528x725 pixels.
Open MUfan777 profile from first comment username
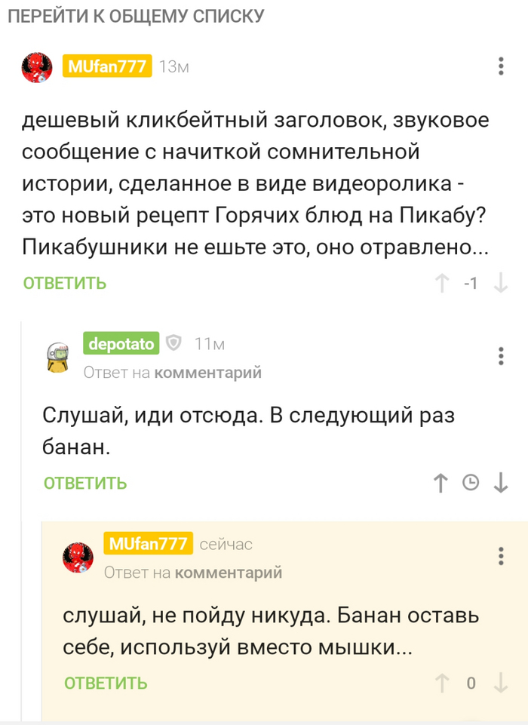[x=107, y=66]
